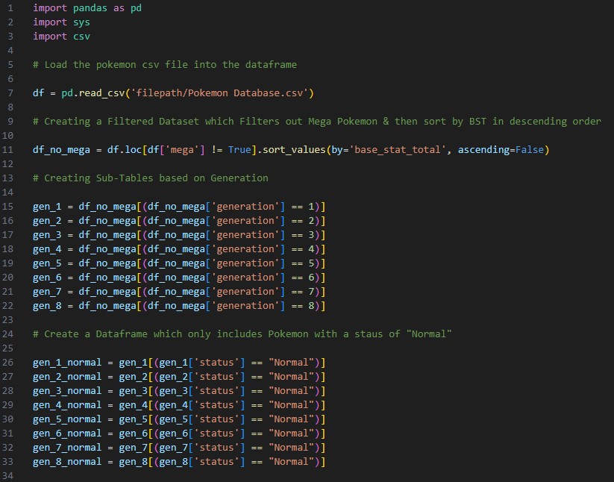Click the 'mega' string in df.loc filter
Screen dimensions: 614x482
[182, 150]
